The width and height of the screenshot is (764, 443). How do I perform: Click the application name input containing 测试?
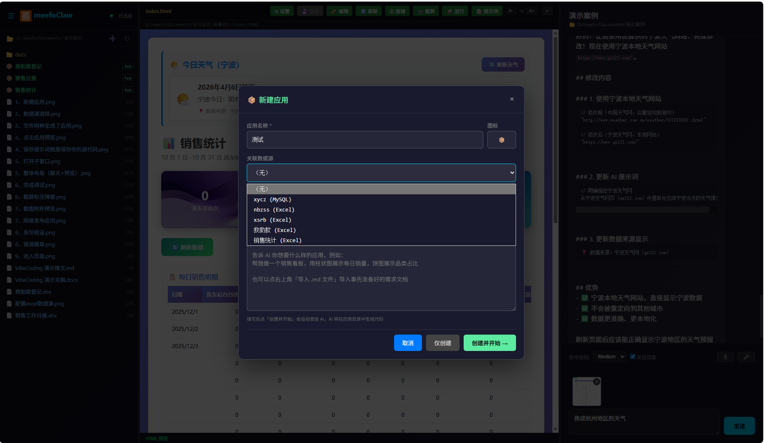(365, 139)
